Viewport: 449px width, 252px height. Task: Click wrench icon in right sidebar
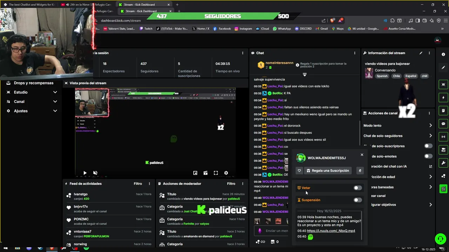coord(443,163)
